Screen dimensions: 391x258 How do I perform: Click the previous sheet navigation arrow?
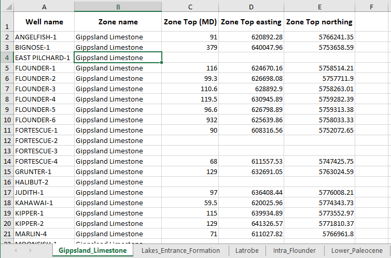click(x=16, y=251)
